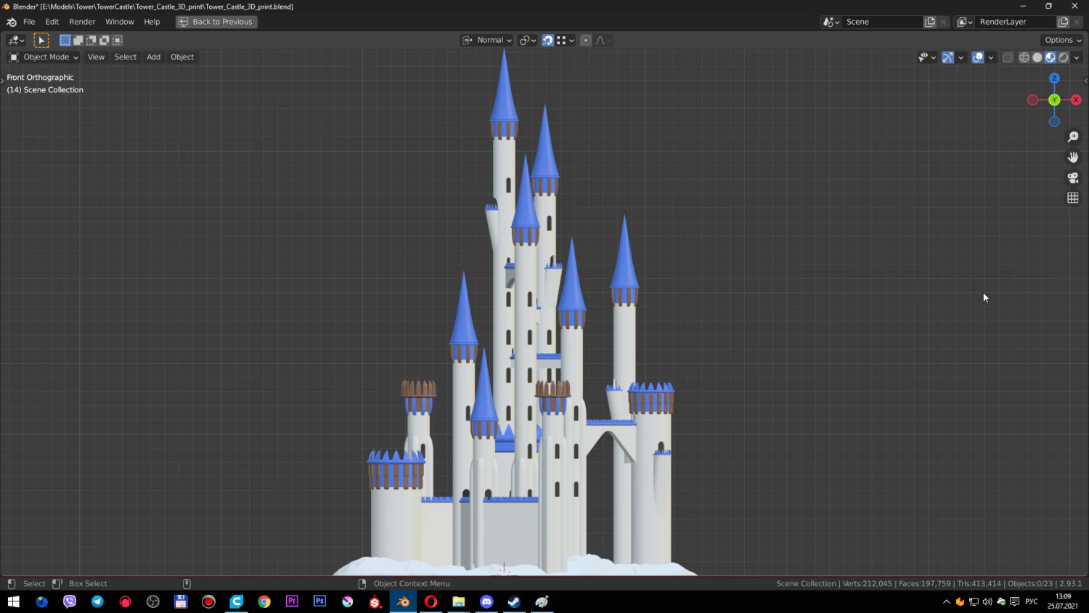Screen dimensions: 1089x613
Task: Add a new view layer icon
Action: pyautogui.click(x=1064, y=22)
